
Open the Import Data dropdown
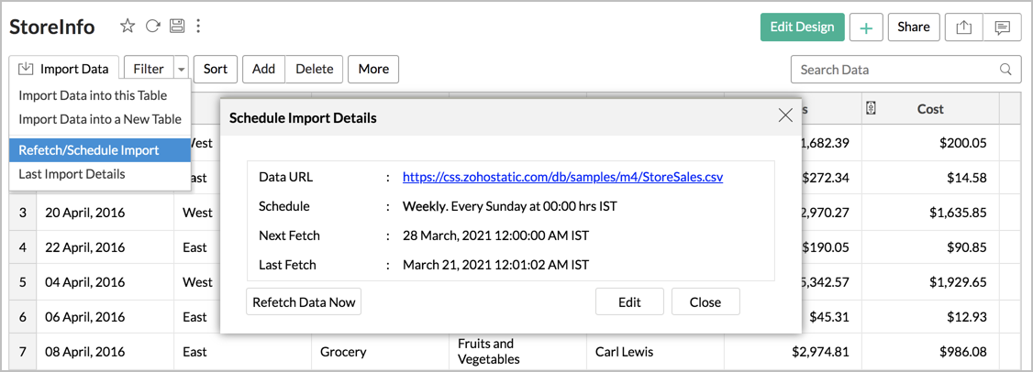point(64,70)
